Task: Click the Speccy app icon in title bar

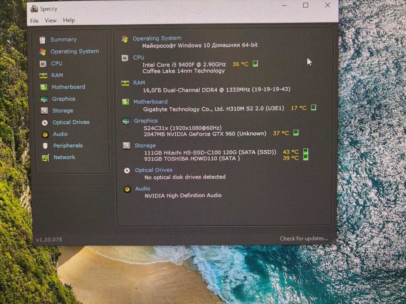Action: 34,9
